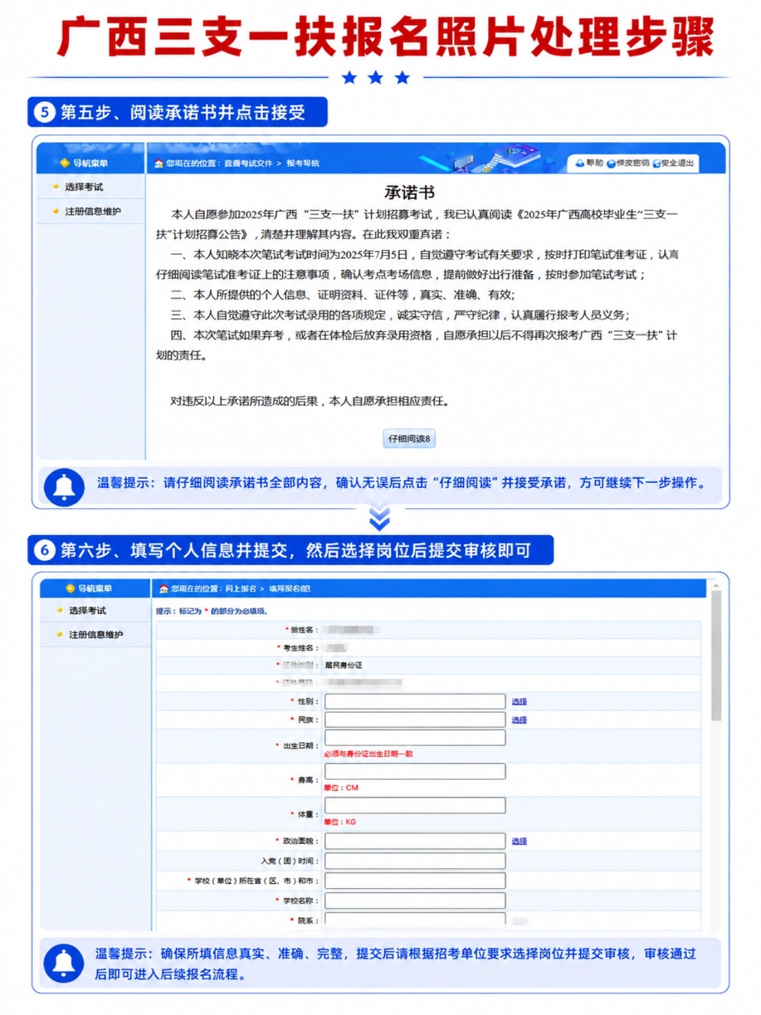Click the 帮助 help icon in top bar

580,163
